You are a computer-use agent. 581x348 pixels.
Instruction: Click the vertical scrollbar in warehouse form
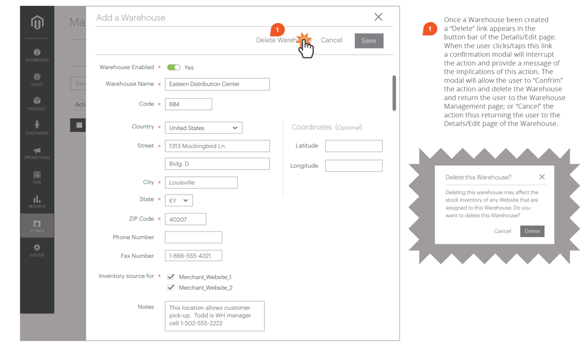coord(394,93)
